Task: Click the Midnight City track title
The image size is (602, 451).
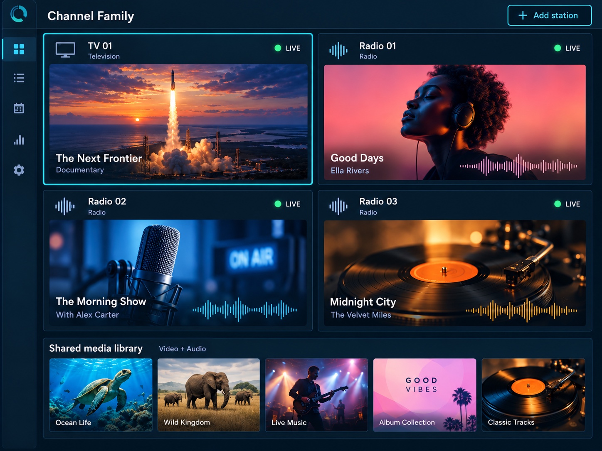Action: pos(363,302)
